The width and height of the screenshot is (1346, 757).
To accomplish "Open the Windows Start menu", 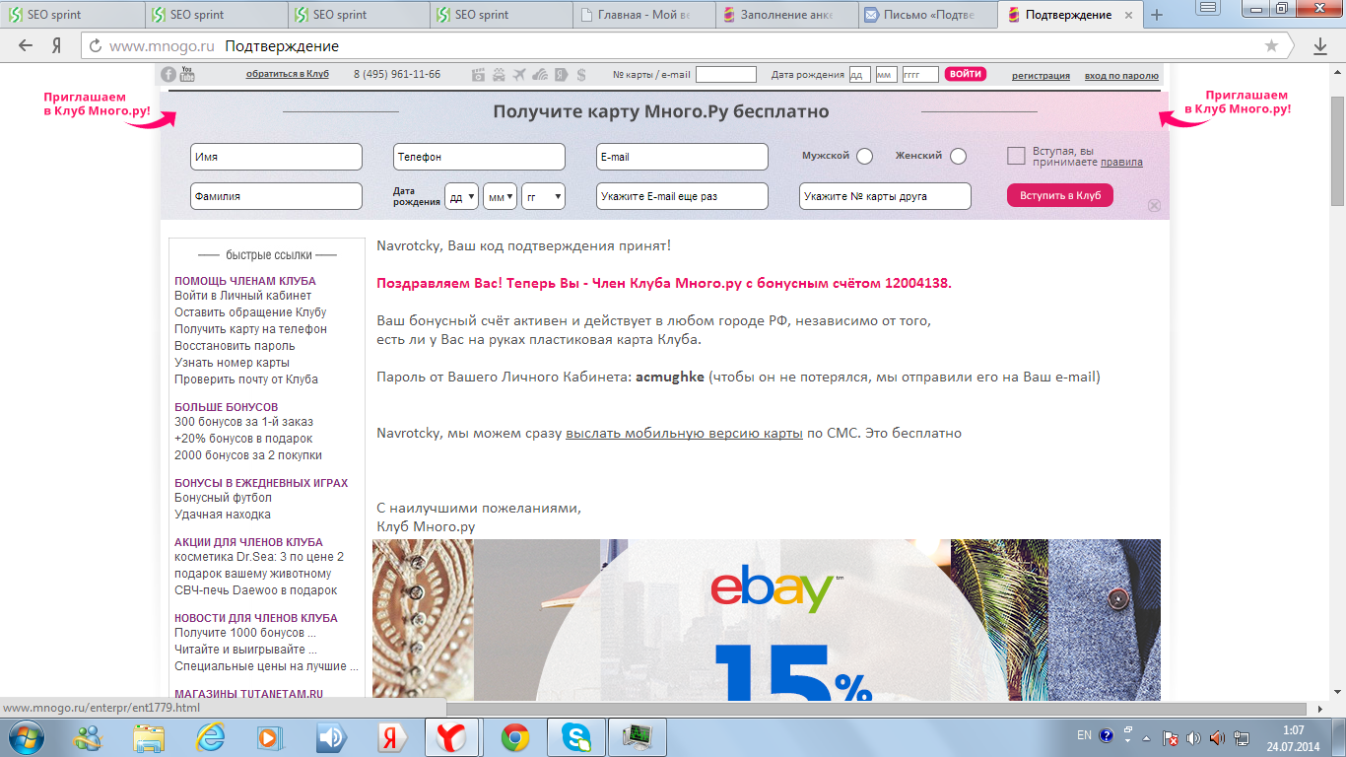I will 27,736.
